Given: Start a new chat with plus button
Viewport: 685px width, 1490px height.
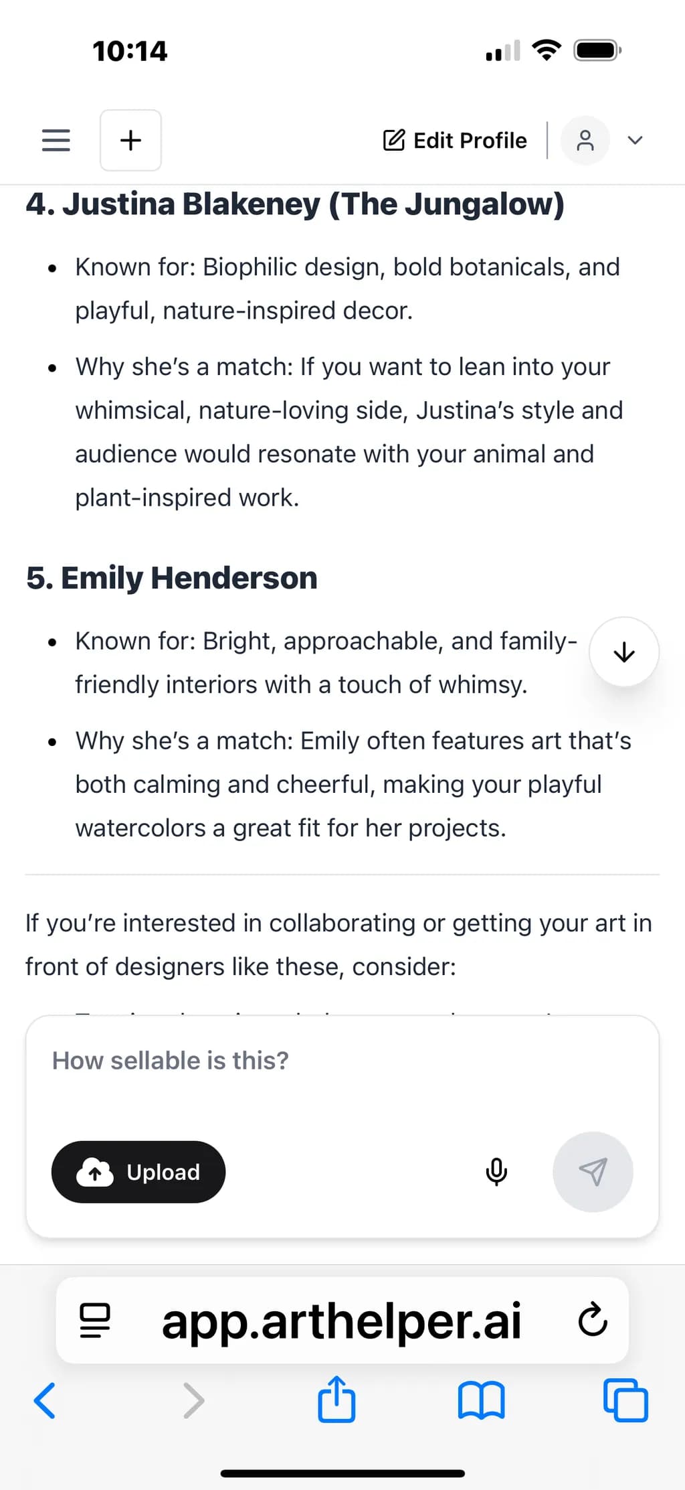Looking at the screenshot, I should pyautogui.click(x=130, y=140).
